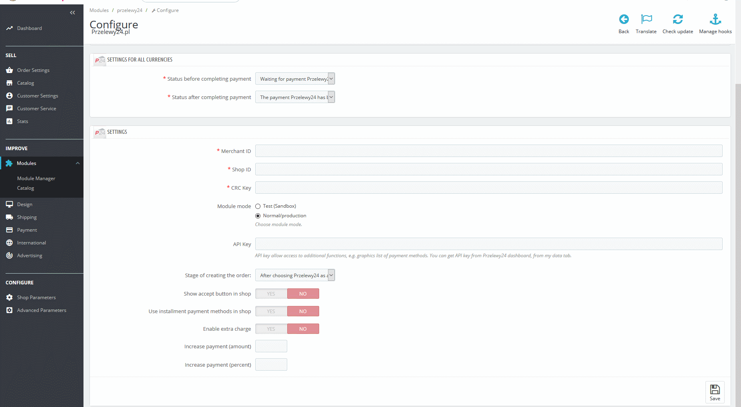The image size is (741, 407).
Task: Select the Test (Sandbox) module mode
Action: tap(258, 206)
